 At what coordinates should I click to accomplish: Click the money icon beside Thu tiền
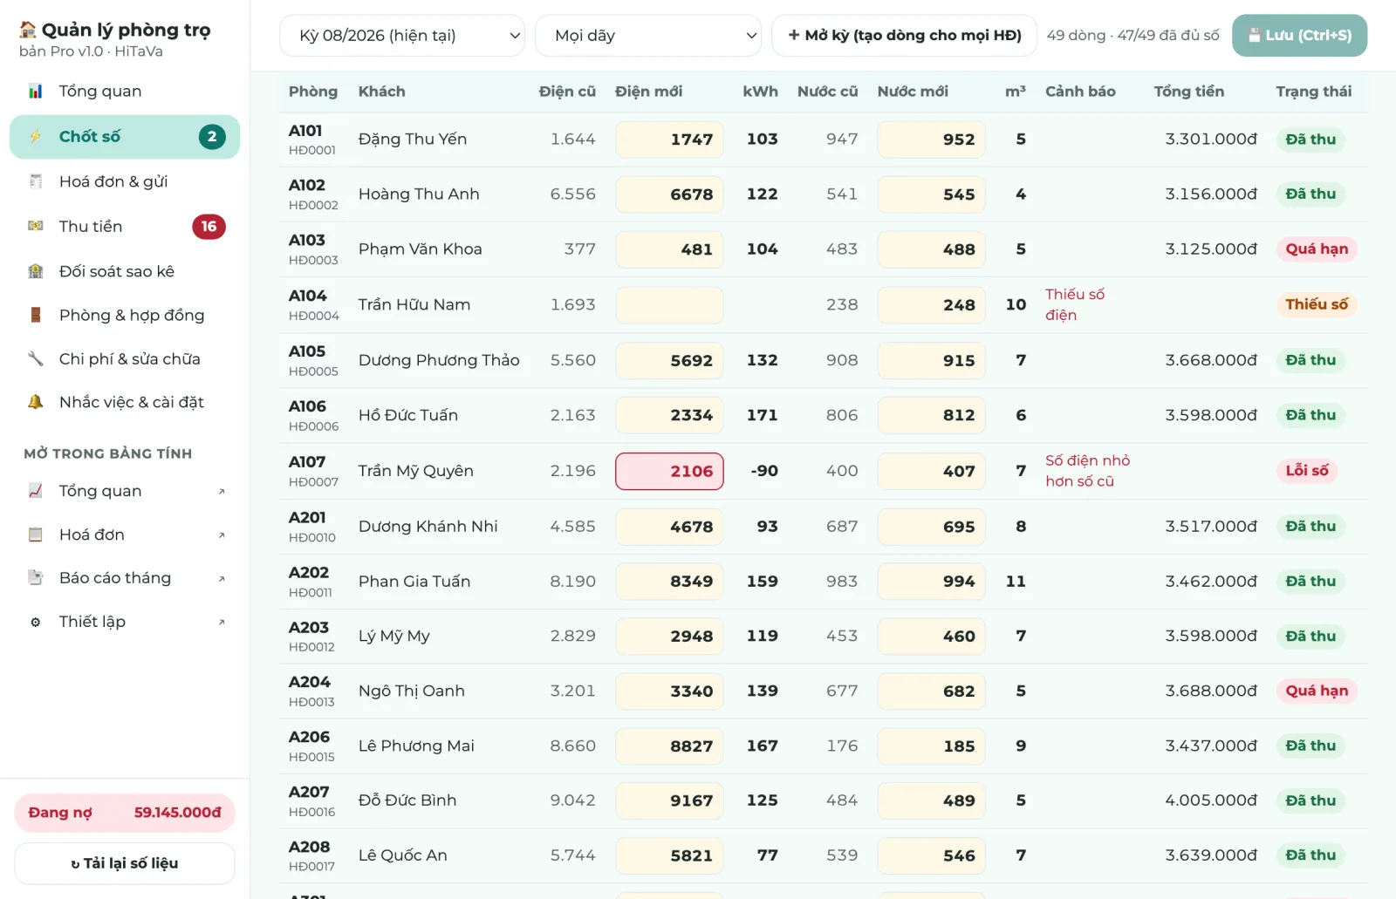pyautogui.click(x=36, y=226)
